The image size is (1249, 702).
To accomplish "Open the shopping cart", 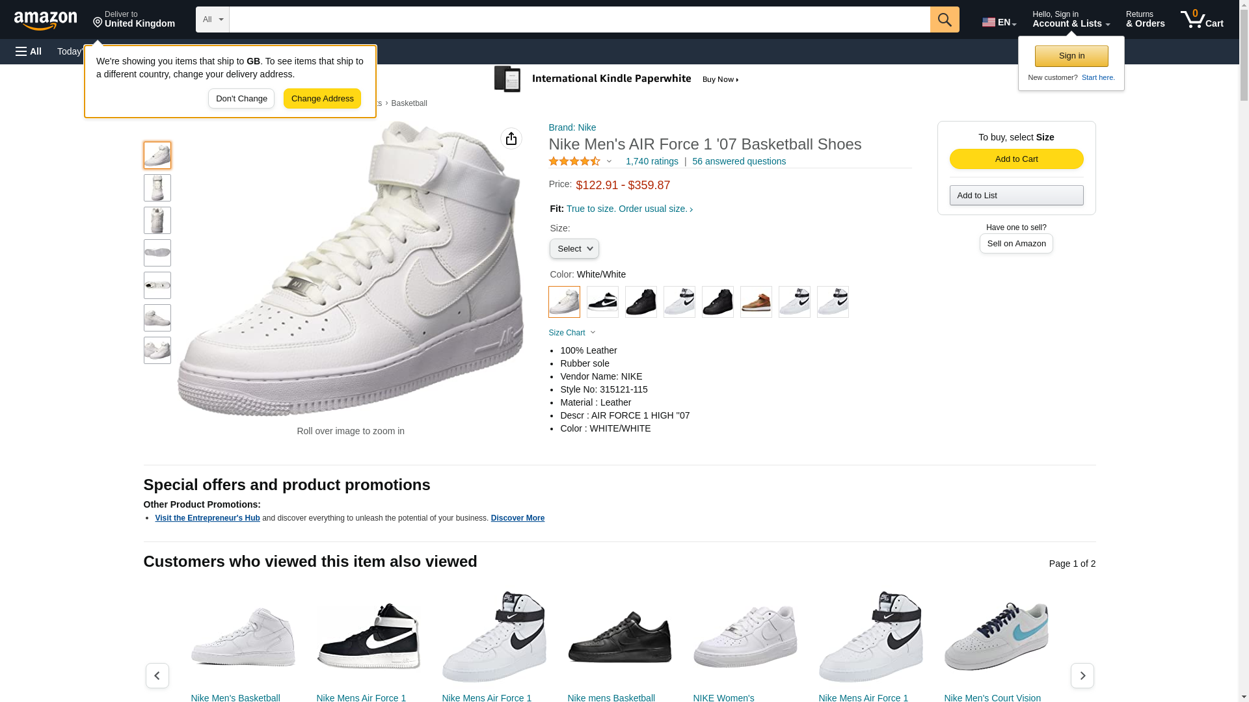I will 1202,19.
